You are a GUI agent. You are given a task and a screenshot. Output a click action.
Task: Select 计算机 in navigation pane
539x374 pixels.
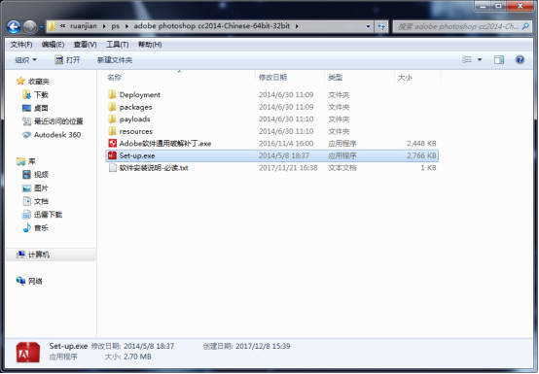[x=33, y=255]
